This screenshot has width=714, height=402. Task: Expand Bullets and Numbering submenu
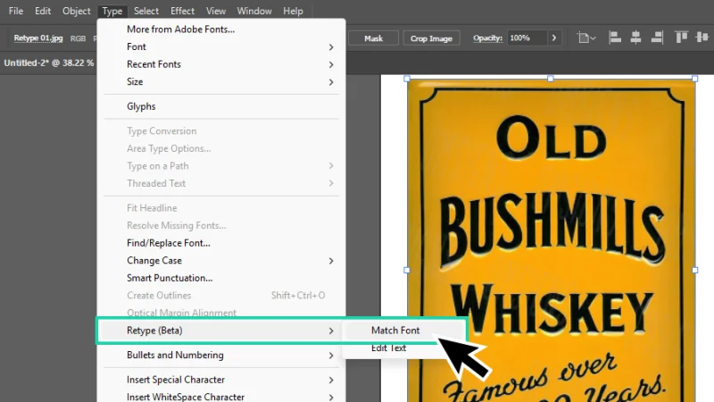pos(221,355)
